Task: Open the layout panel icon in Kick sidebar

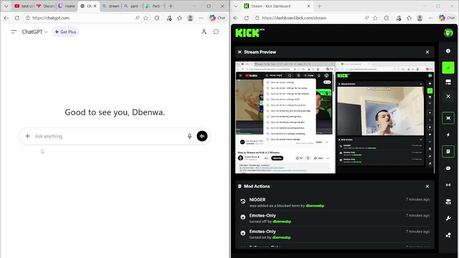Action: coord(448,82)
